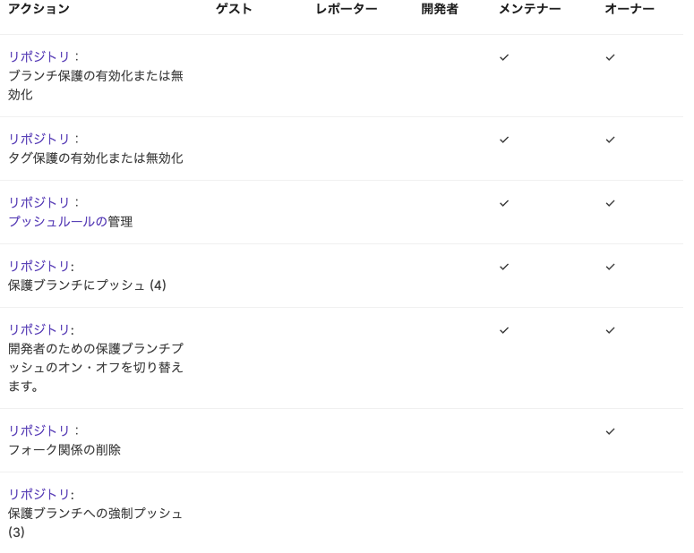Click Maintainer checkmark for branch protection row
Viewport: 694px width, 553px height.
tap(504, 57)
